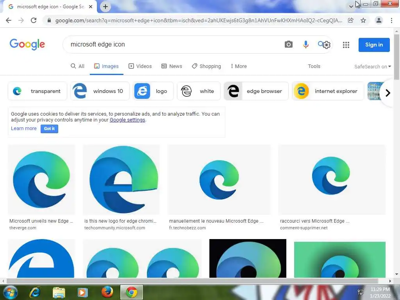
Task: Launch Internet Explorer from taskbar
Action: pyautogui.click(x=35, y=292)
